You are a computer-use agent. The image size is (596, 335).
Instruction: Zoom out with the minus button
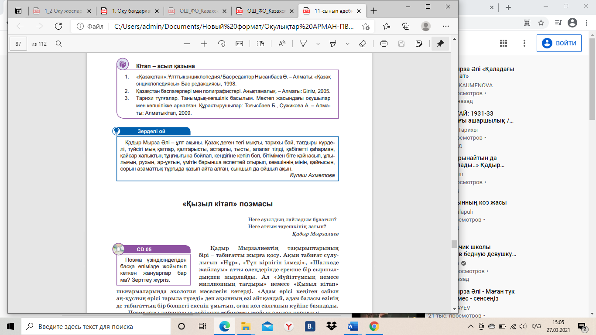point(187,44)
